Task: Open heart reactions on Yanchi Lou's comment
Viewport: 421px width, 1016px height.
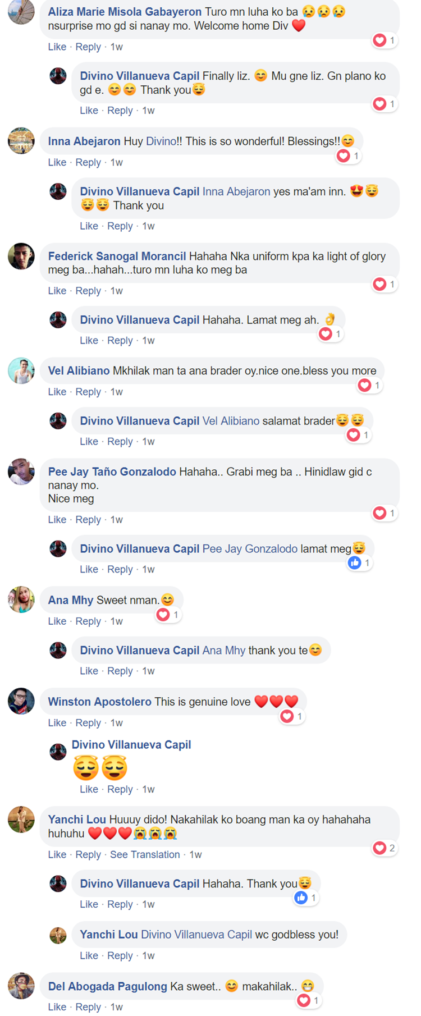Action: tap(385, 848)
